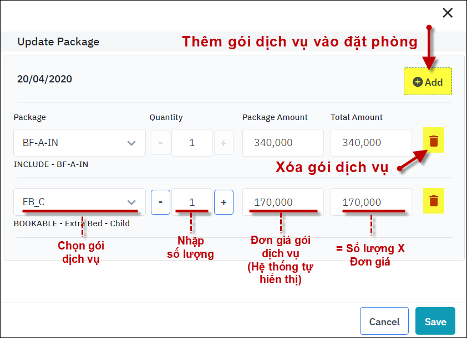The image size is (467, 338).
Task: Click Package Amount field showing 170,000
Action: [x=283, y=202]
